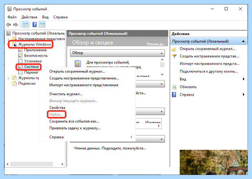Click the Безопасность log icon
252x179 pixels.
pyautogui.click(x=20, y=56)
